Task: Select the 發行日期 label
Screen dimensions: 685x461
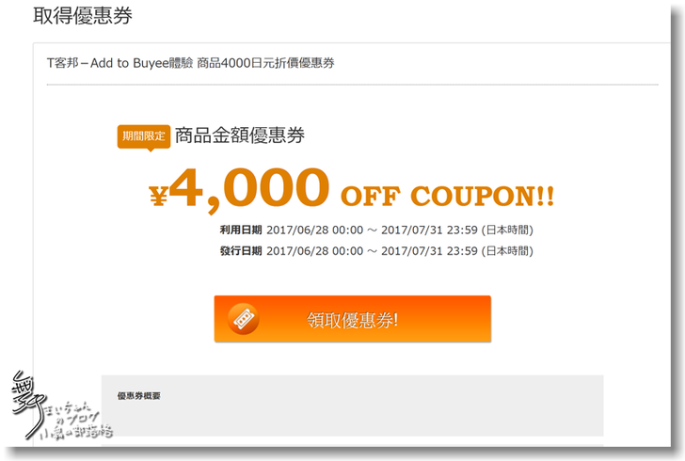Action: click(241, 251)
